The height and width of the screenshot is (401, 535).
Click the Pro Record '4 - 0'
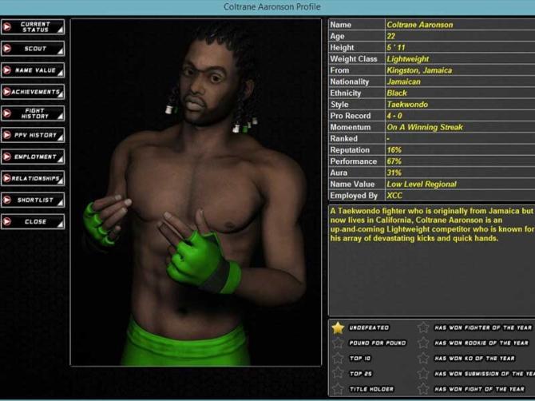pyautogui.click(x=394, y=116)
